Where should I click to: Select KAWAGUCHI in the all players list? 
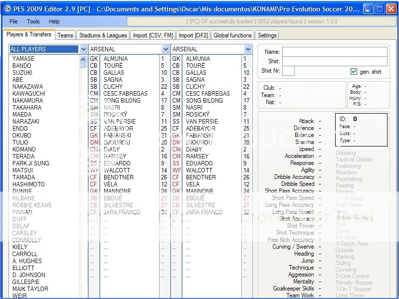[29, 94]
